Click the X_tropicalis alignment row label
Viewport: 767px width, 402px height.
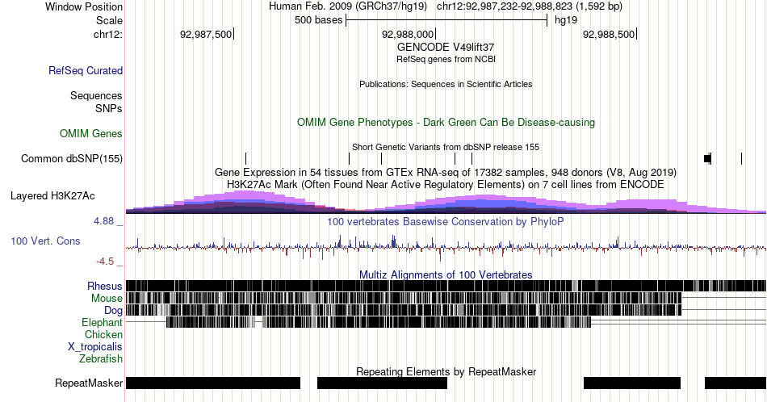(x=95, y=347)
